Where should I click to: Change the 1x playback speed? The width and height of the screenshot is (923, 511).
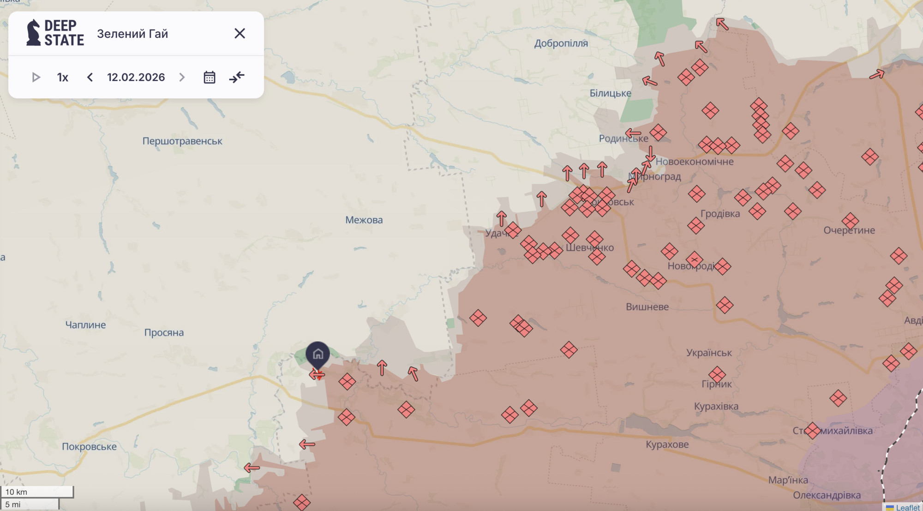[63, 77]
